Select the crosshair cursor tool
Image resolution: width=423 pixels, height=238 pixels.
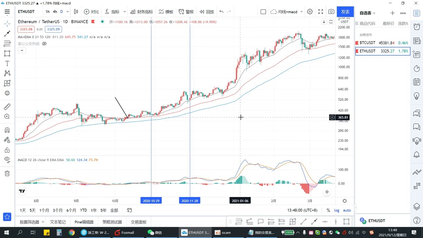7,23
